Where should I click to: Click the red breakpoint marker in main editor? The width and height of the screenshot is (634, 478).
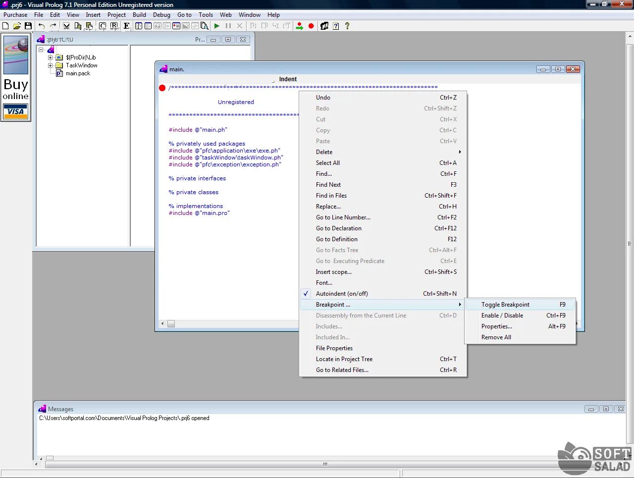[x=162, y=88]
